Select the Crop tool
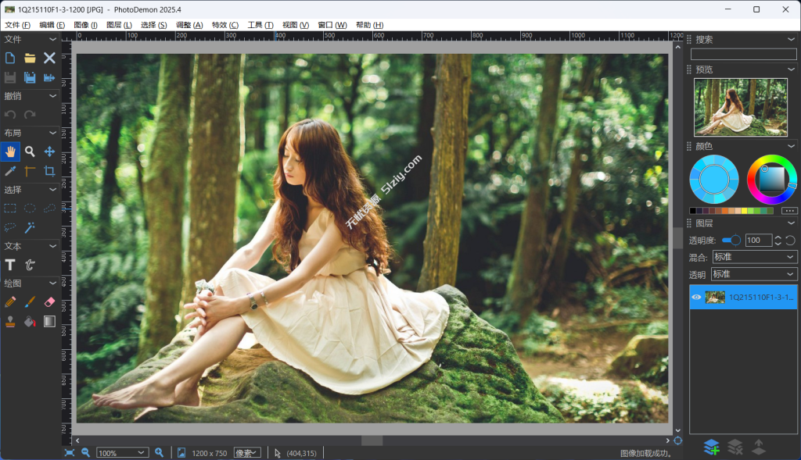Viewport: 801px width, 460px height. [x=49, y=171]
